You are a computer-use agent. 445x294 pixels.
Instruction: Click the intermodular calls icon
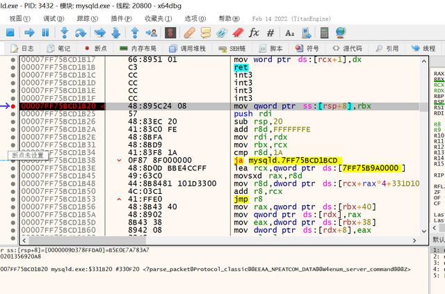(x=307, y=33)
